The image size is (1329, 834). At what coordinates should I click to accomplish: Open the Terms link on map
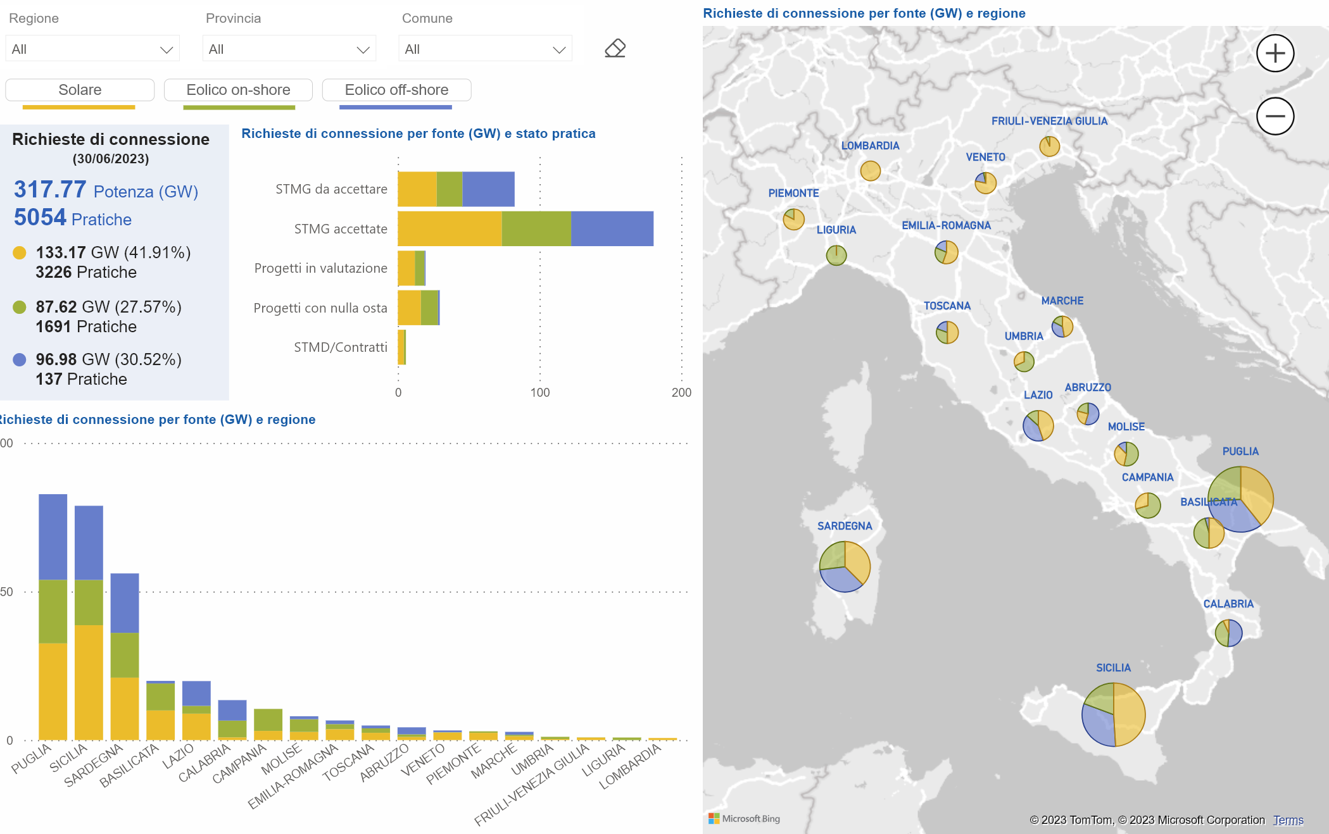[1288, 820]
